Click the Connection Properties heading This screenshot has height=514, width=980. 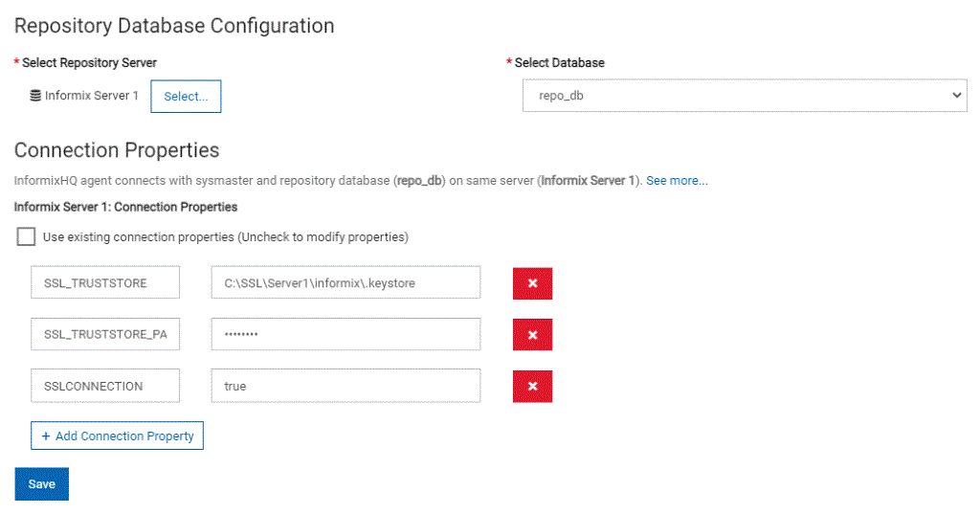click(117, 150)
